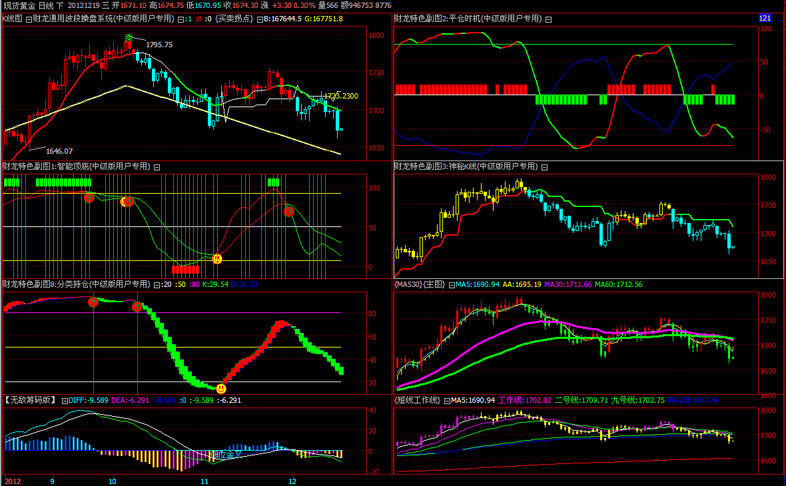Collapse the 平仓时机 panel box
The width and height of the screenshot is (786, 486).
click(548, 19)
